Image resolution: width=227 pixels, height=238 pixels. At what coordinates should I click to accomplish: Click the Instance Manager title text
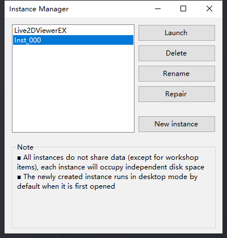click(39, 9)
